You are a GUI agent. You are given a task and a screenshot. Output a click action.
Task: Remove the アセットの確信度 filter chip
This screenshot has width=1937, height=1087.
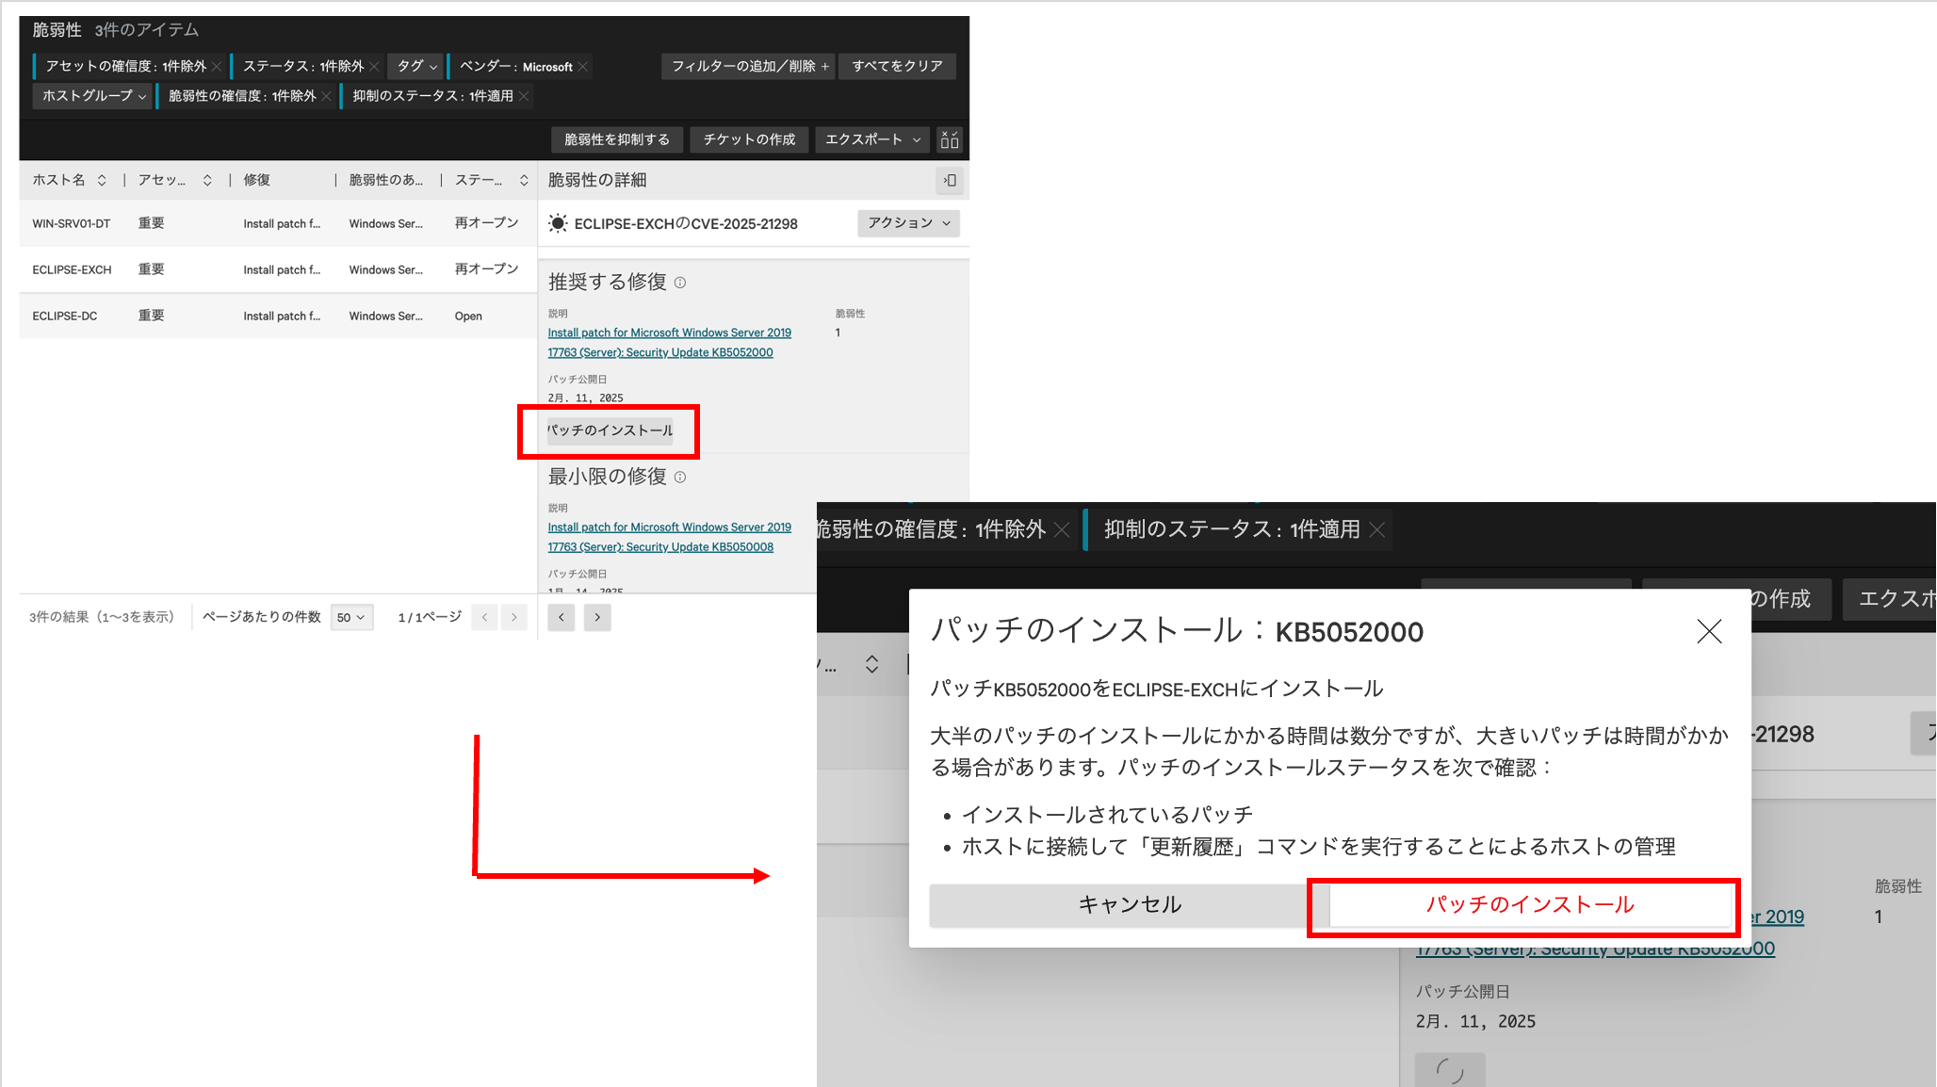[217, 67]
